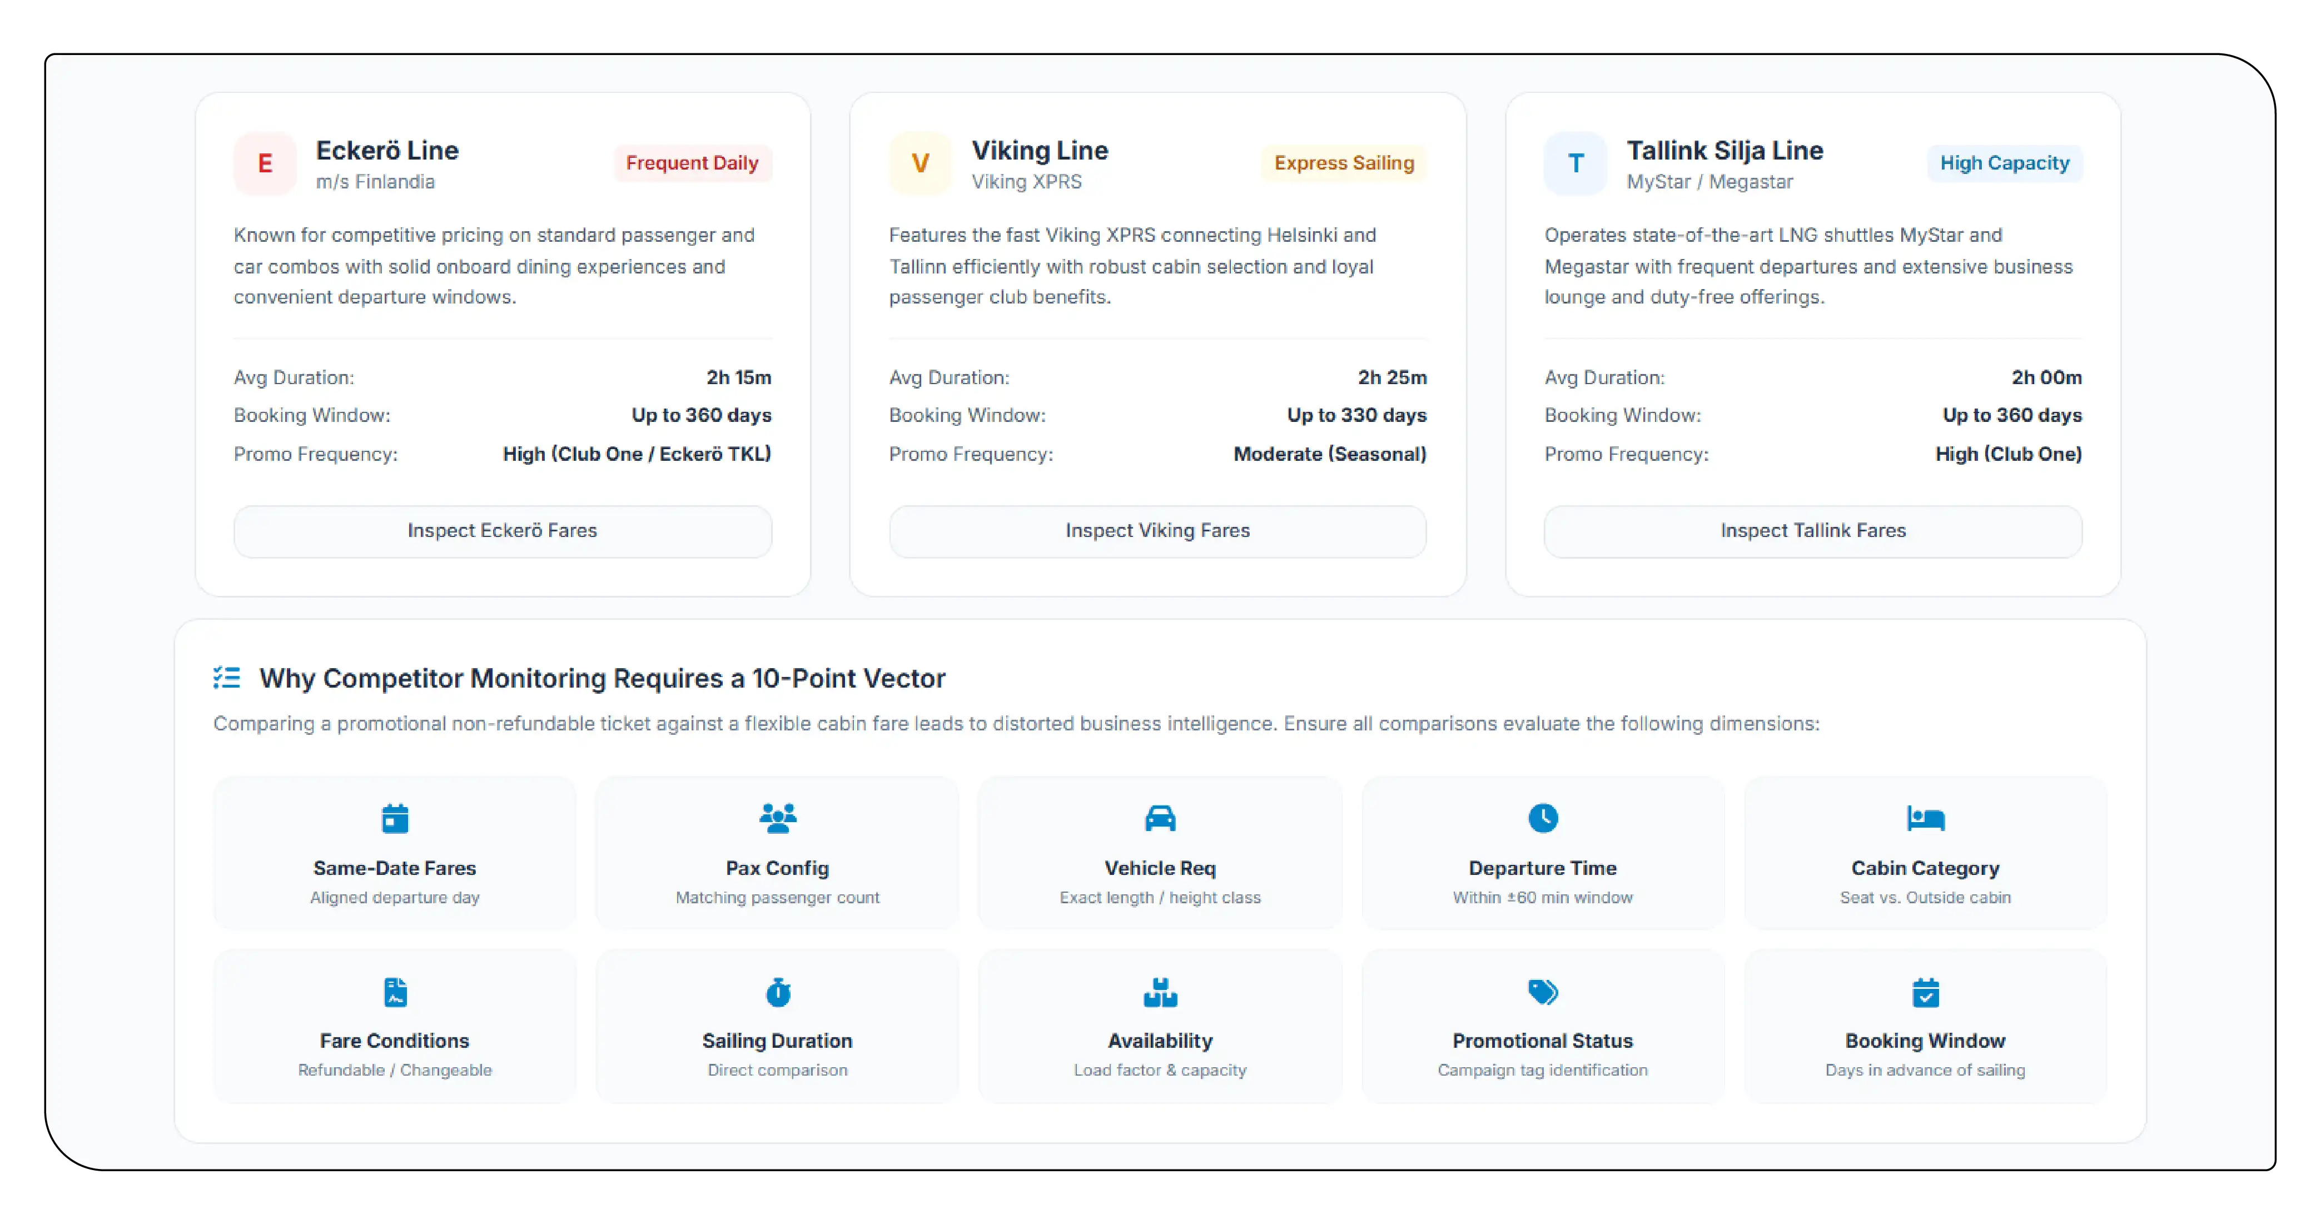
Task: Click the checklist icon beside the 10-Point Vector heading
Action: coord(227,677)
